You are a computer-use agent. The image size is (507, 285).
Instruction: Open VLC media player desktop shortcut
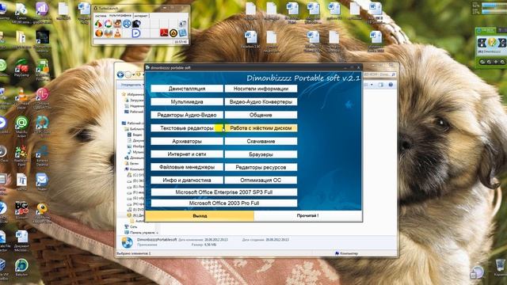click(x=21, y=99)
